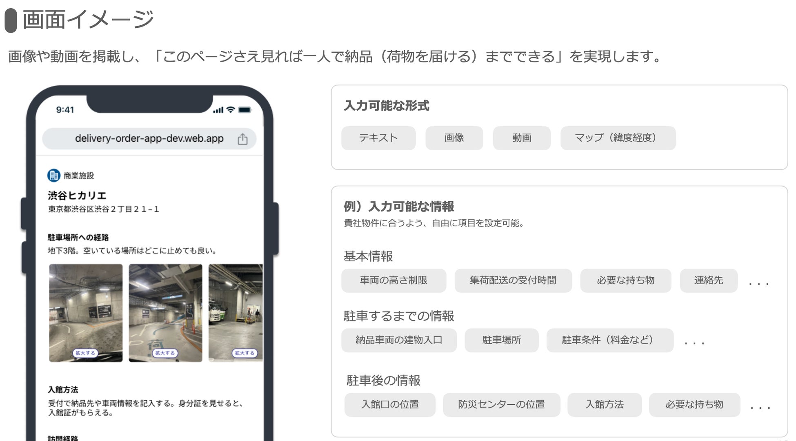The width and height of the screenshot is (796, 441).
Task: Click the 集荷配送の受付時間 tag
Action: (513, 281)
